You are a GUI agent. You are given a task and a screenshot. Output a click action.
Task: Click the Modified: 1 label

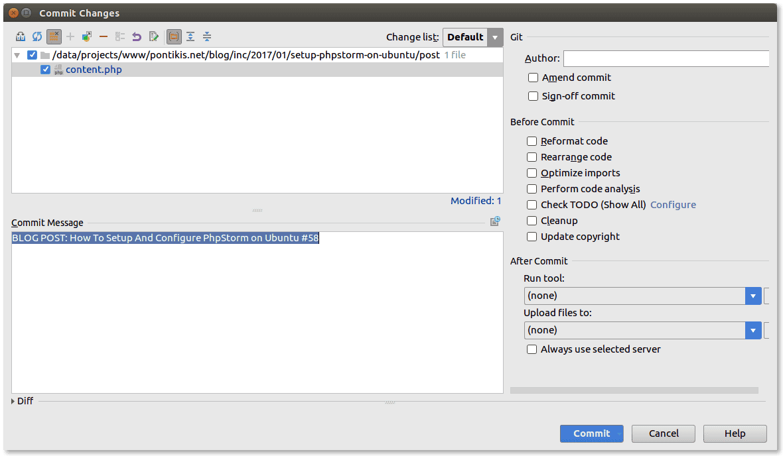[475, 201]
